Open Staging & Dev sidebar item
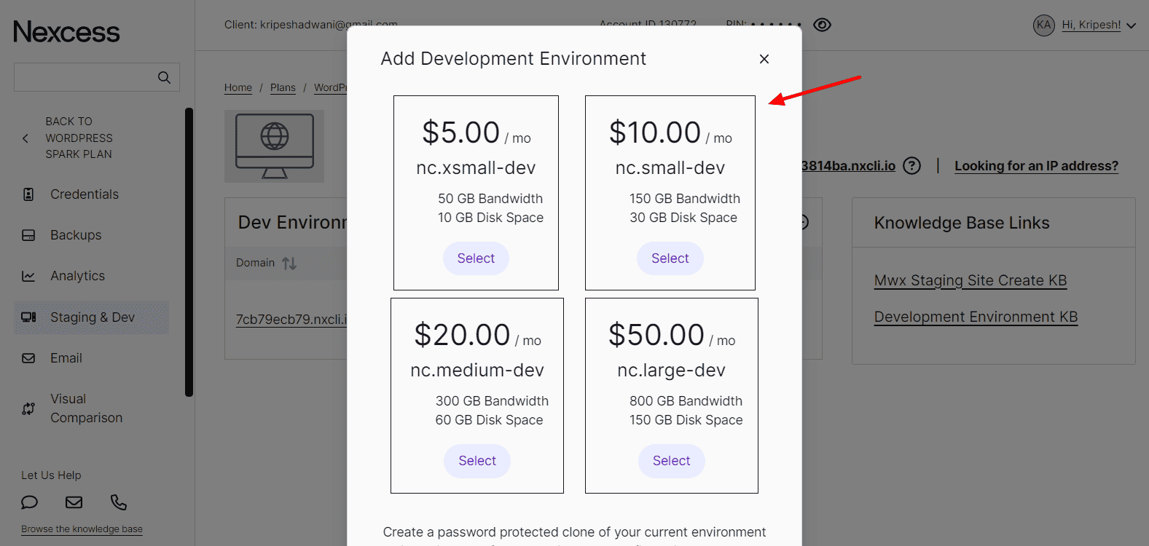The image size is (1149, 546). coord(92,317)
